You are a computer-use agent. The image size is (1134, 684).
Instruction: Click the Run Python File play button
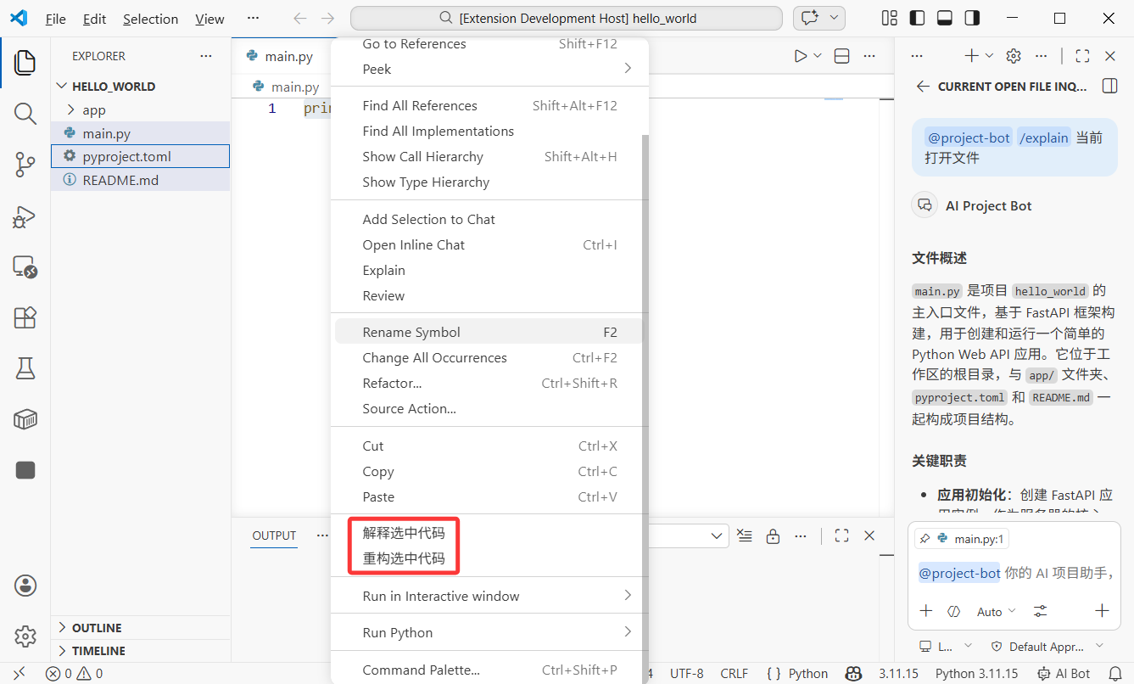(x=799, y=55)
